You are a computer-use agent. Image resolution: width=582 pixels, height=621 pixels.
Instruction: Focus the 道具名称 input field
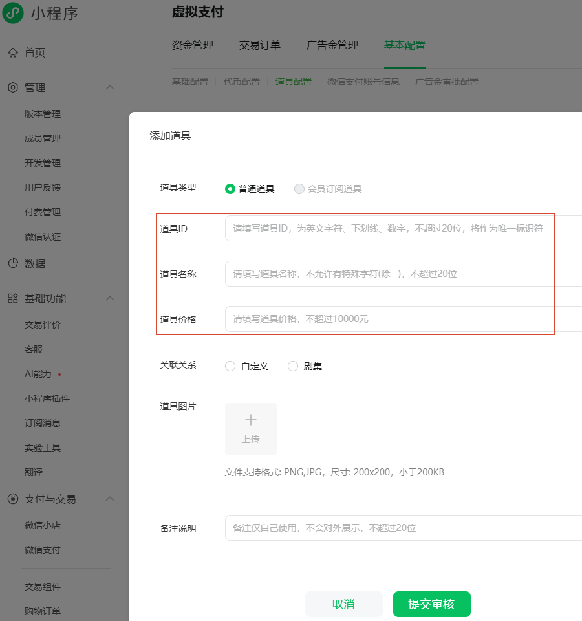[x=404, y=274]
